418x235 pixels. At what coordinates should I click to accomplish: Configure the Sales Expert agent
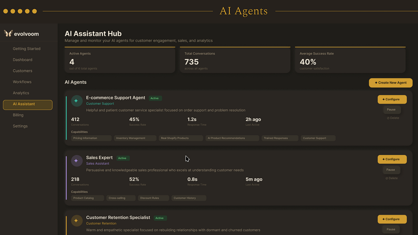(392, 159)
